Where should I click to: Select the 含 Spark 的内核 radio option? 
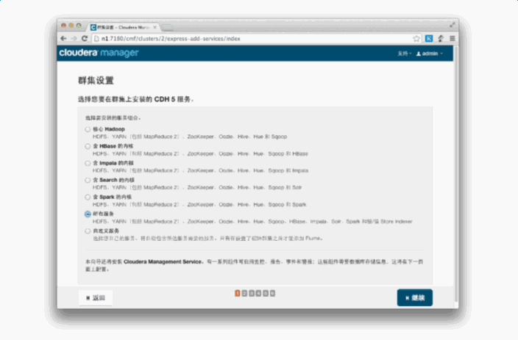pos(88,198)
